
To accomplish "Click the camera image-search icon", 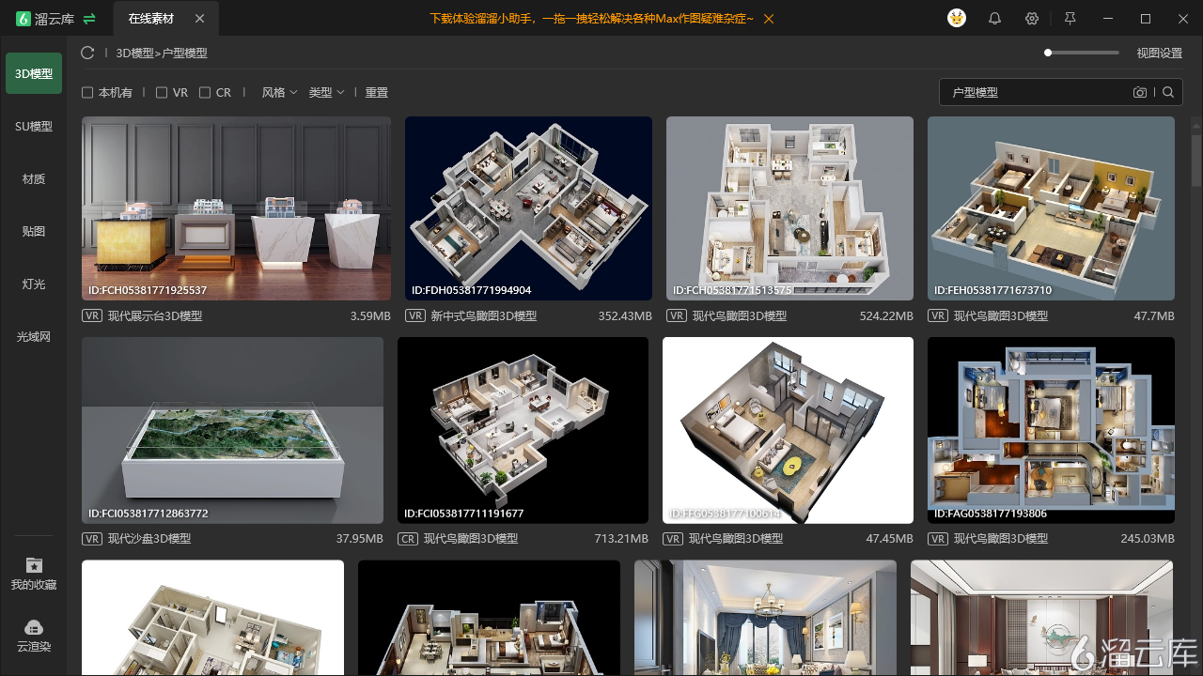I will (1140, 92).
